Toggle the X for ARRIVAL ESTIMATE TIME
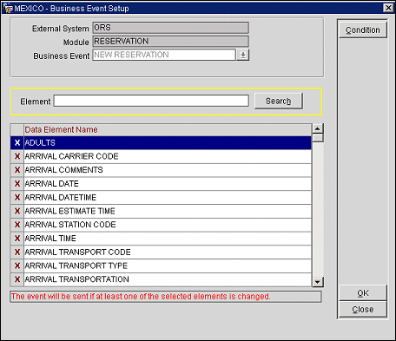 17,211
